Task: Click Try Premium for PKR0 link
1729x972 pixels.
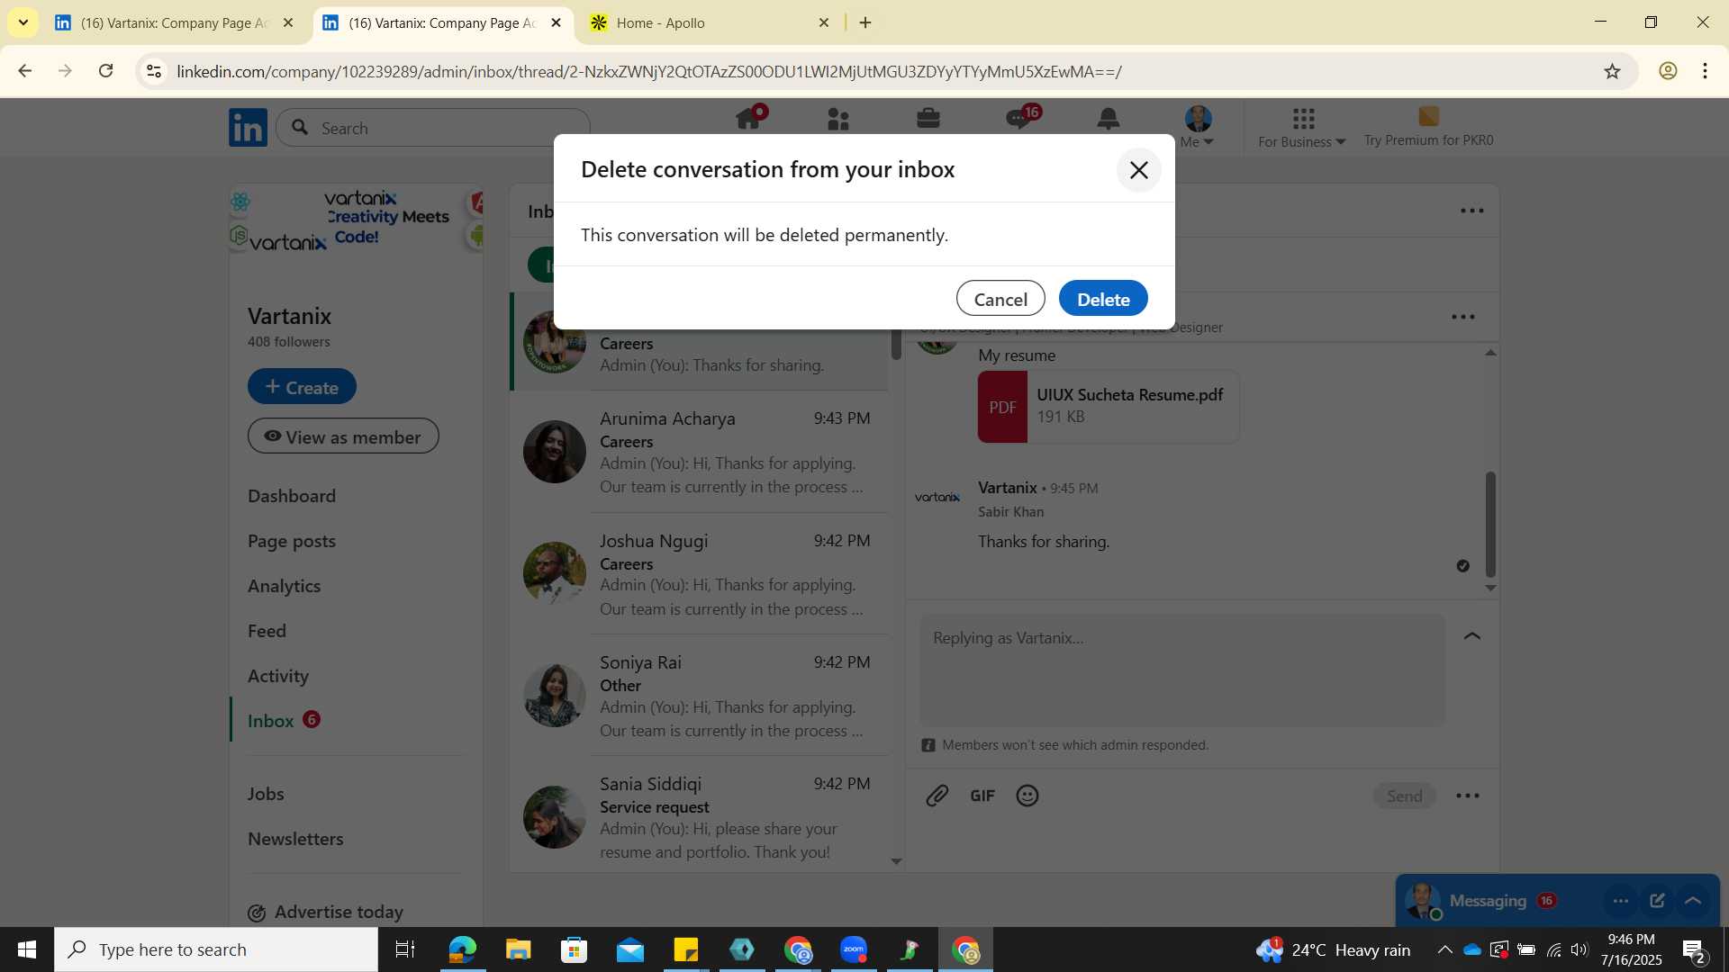Action: (x=1428, y=128)
